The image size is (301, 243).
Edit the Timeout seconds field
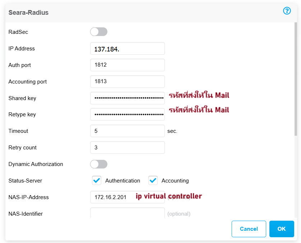pos(128,131)
